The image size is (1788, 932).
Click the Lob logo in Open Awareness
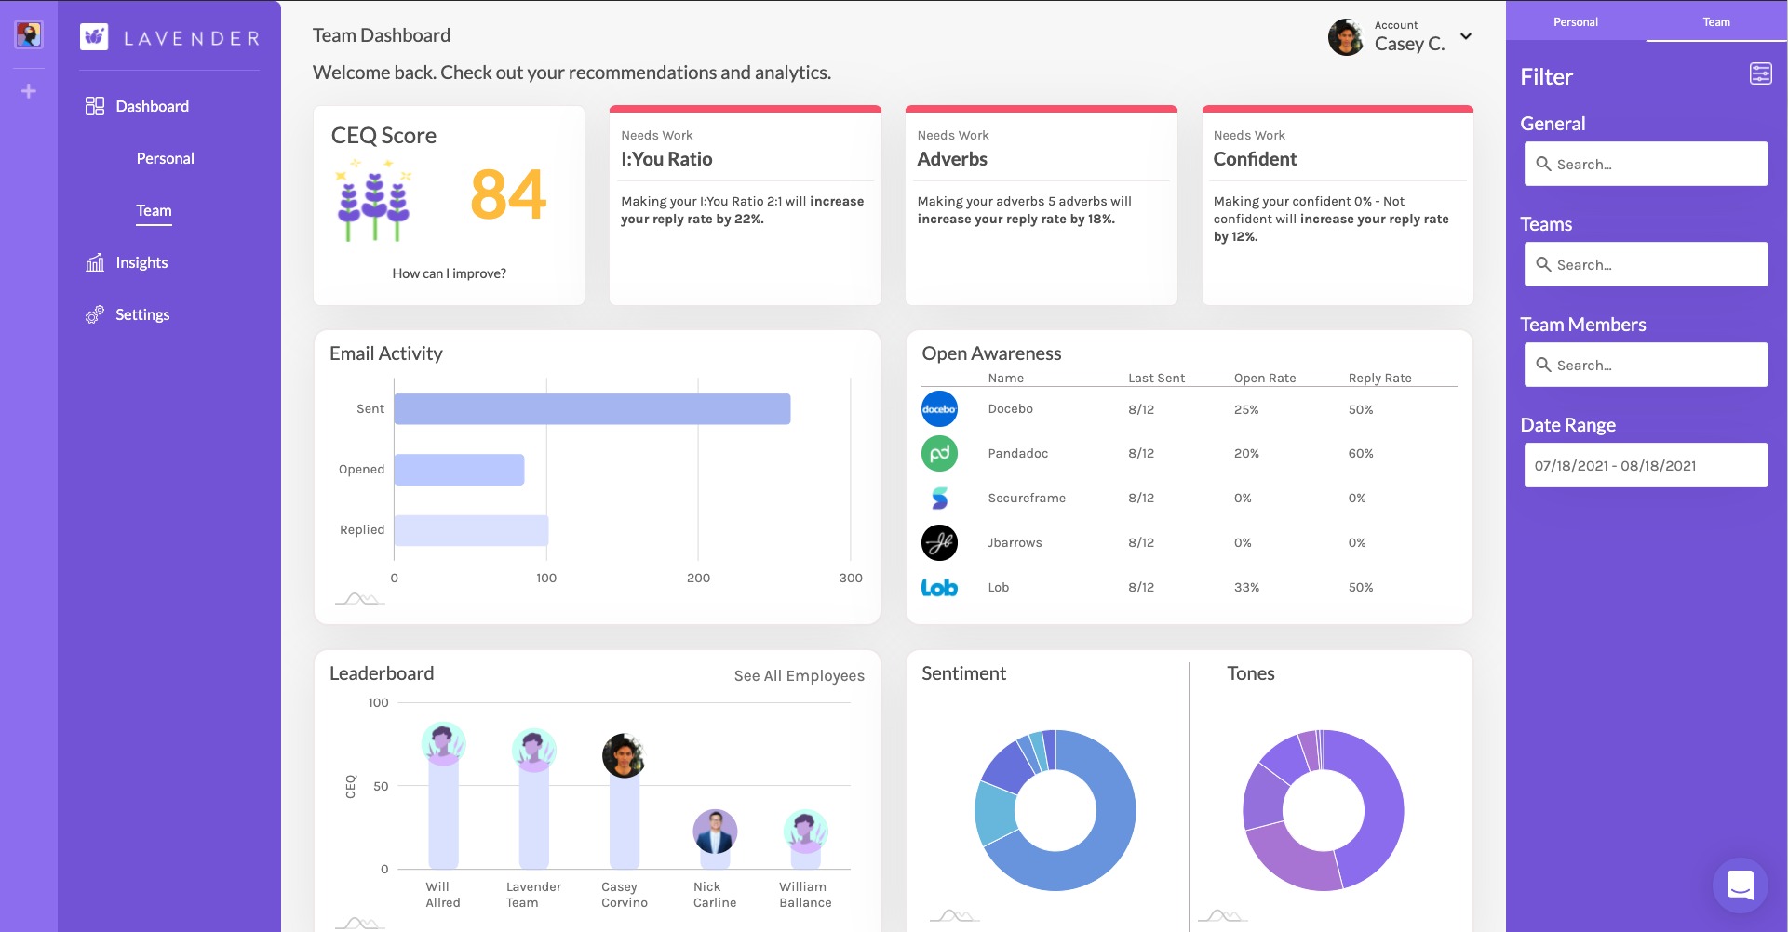939,588
